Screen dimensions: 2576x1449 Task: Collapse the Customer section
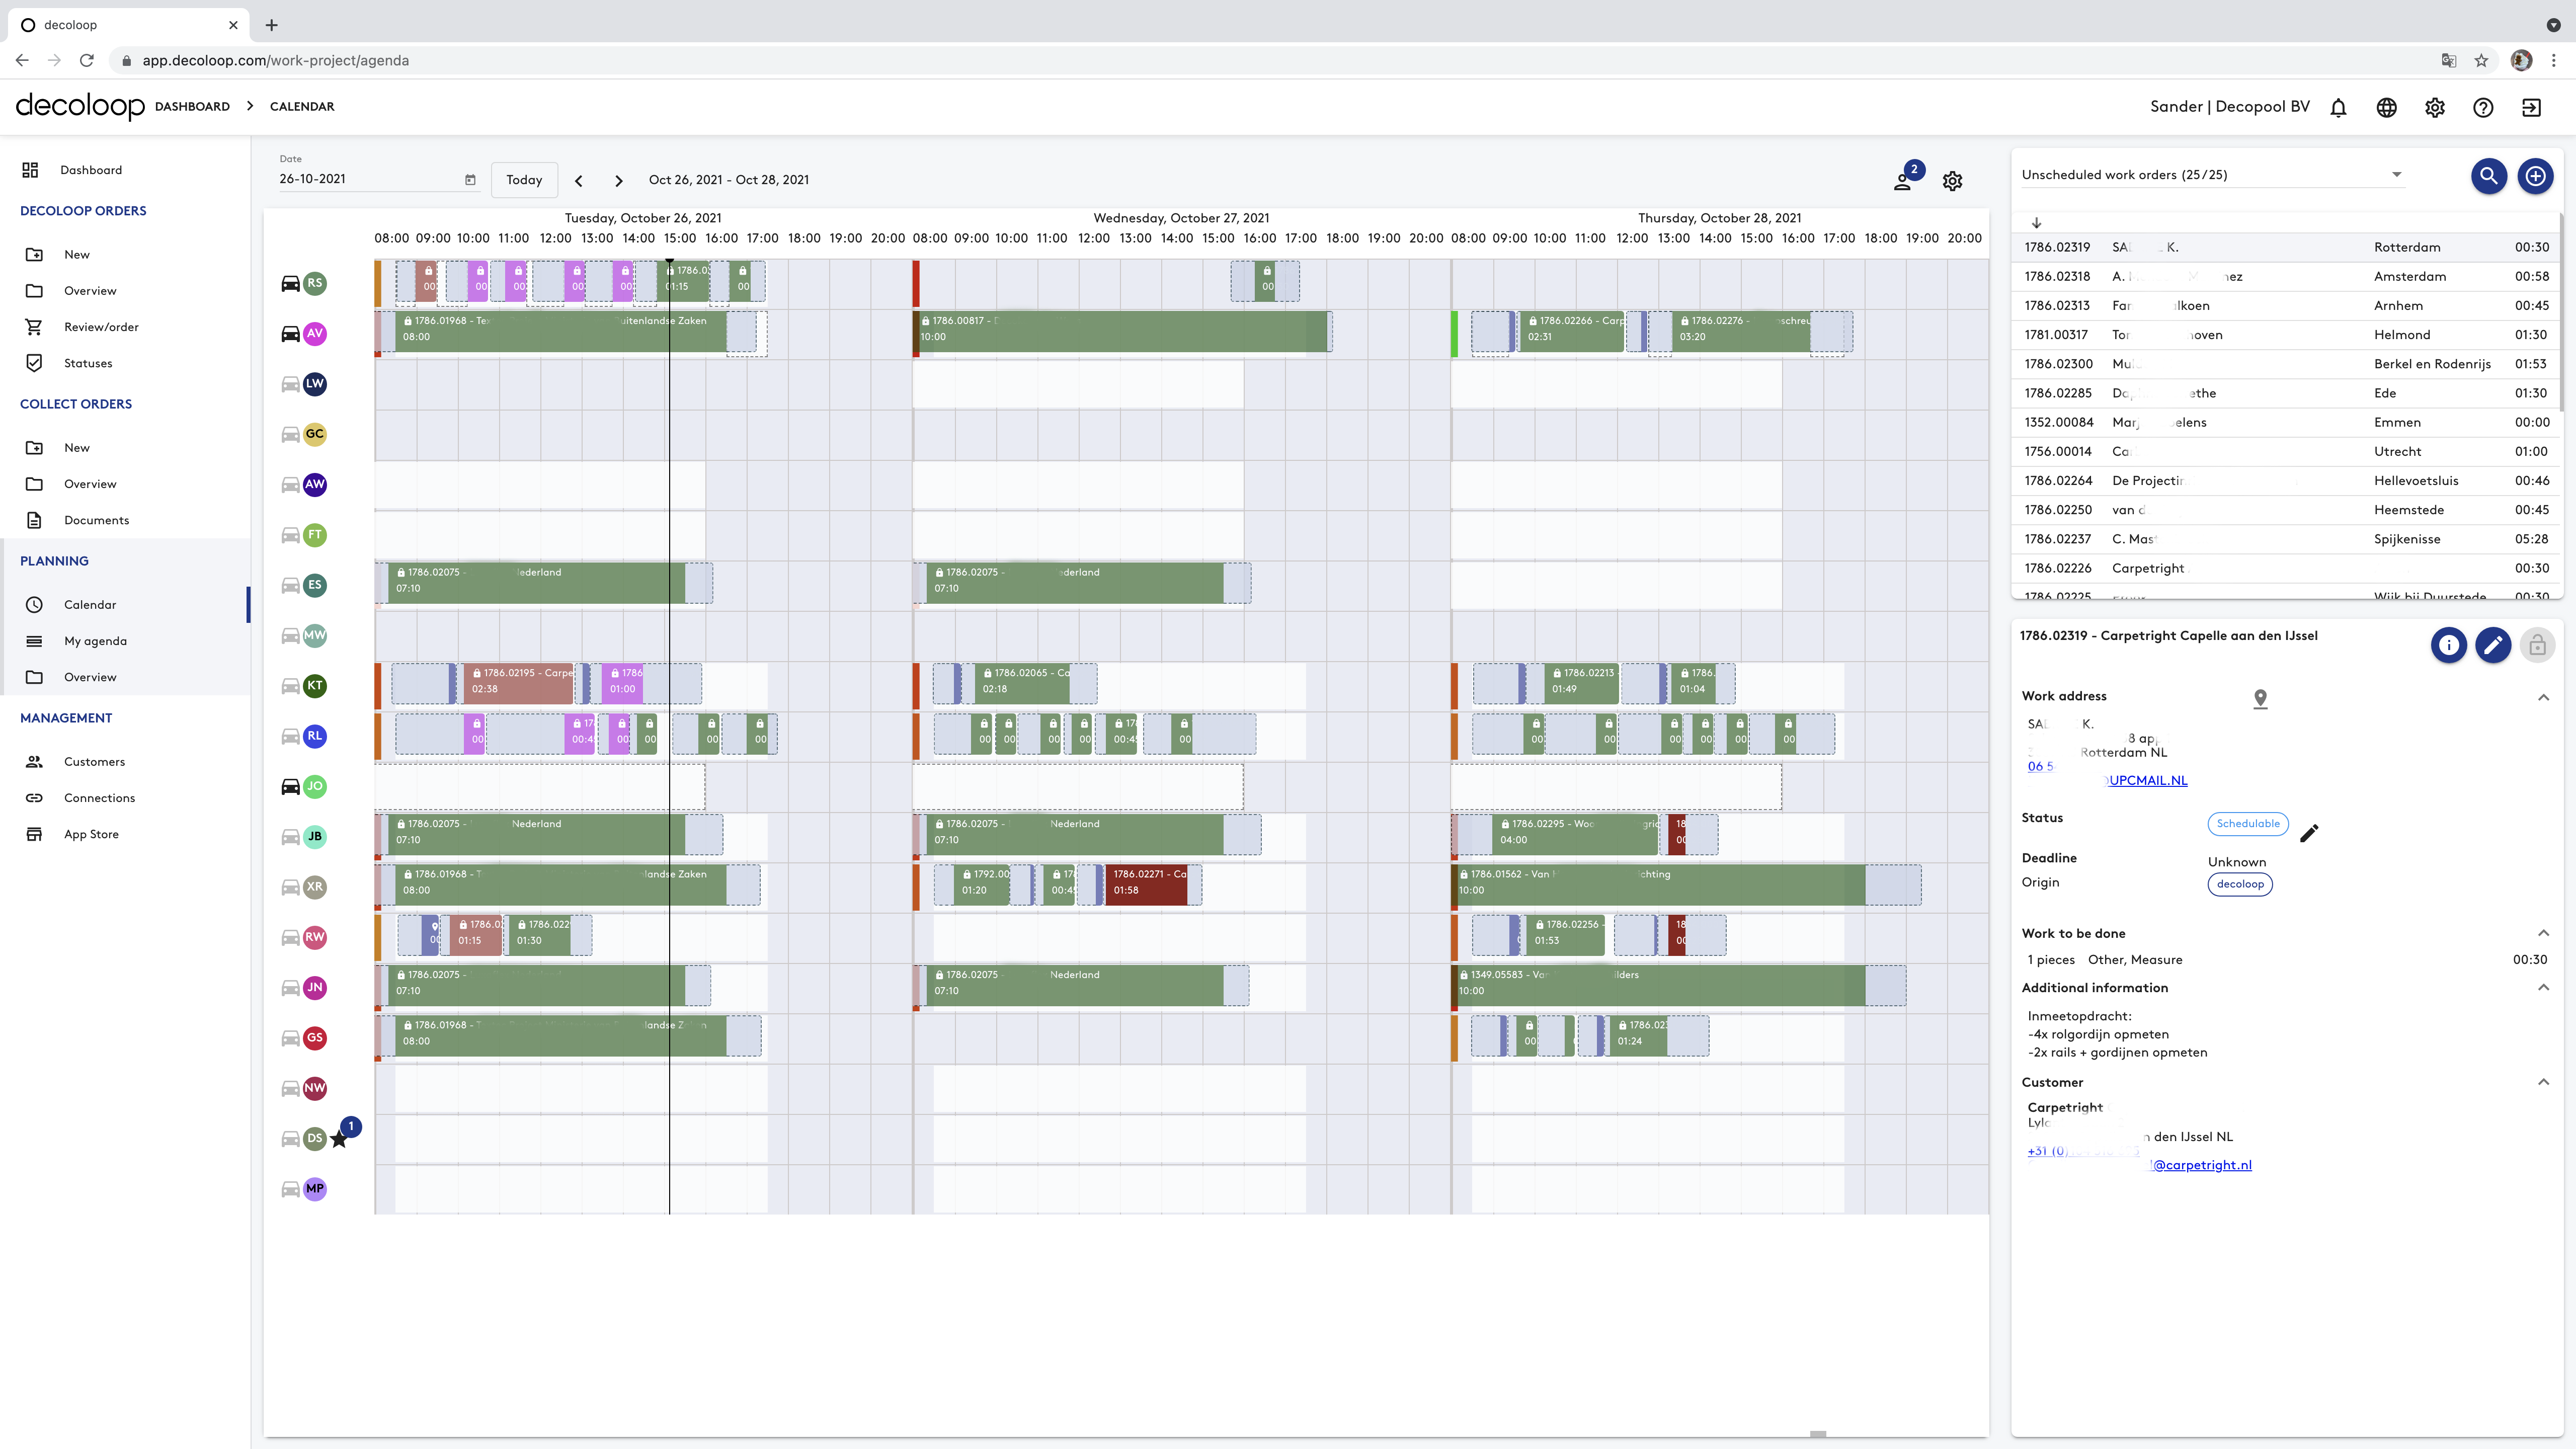(x=2543, y=1082)
